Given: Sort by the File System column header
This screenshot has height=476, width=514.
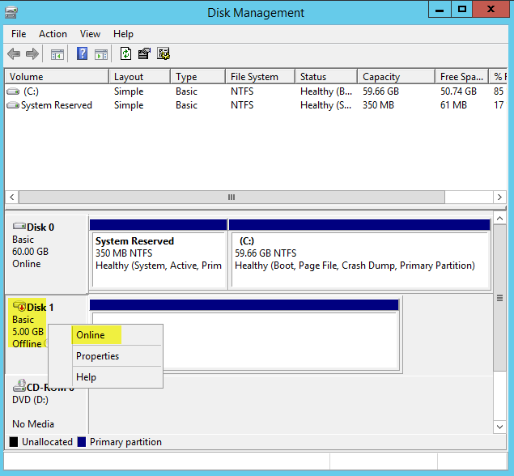Looking at the screenshot, I should click(261, 77).
